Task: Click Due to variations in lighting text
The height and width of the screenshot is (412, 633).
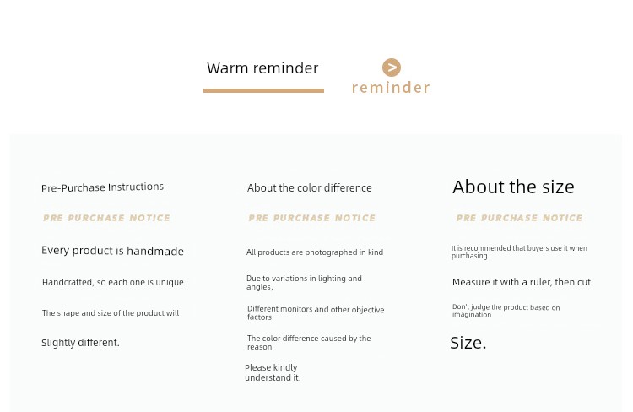Action: 304,282
